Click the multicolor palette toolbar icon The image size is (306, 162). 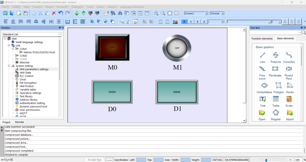pos(175,22)
